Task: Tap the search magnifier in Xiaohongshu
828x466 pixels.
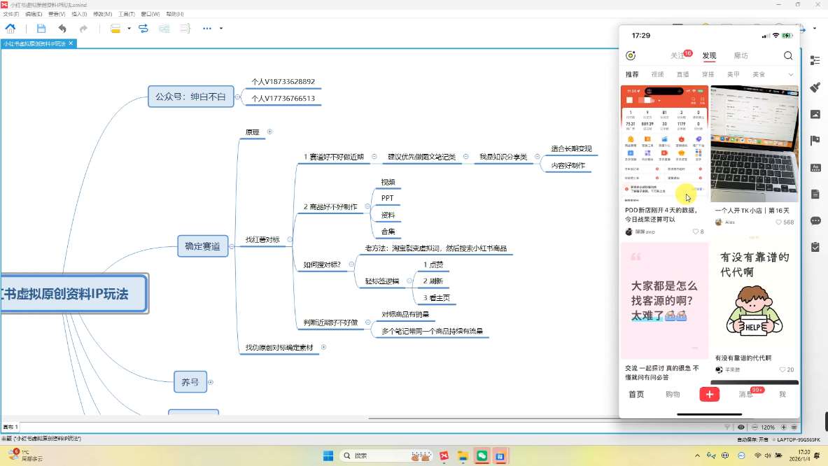Action: click(788, 55)
